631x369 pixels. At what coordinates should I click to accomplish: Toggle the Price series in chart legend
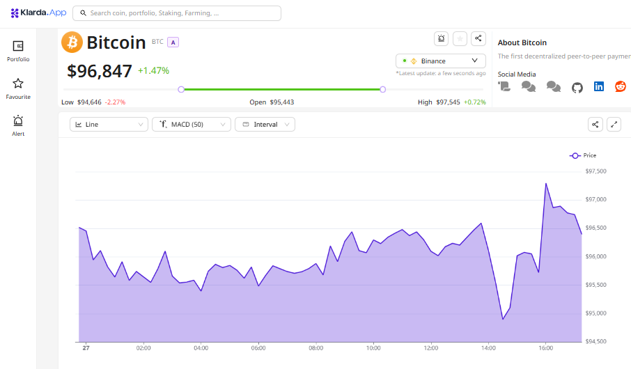[x=583, y=155]
